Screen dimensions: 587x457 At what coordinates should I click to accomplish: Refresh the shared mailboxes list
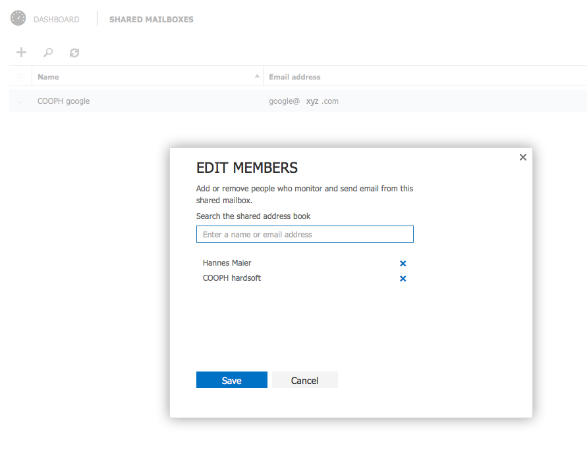[74, 53]
